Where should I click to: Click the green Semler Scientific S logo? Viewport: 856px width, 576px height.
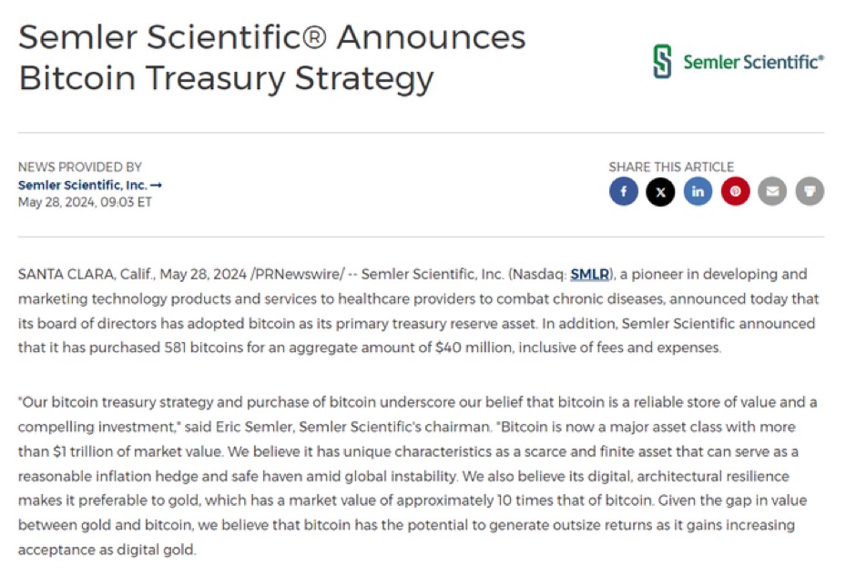click(662, 62)
